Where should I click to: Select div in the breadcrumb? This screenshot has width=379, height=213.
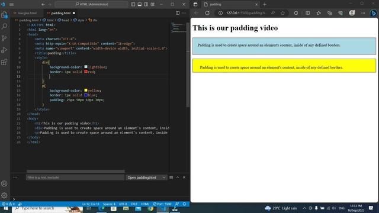point(95,20)
